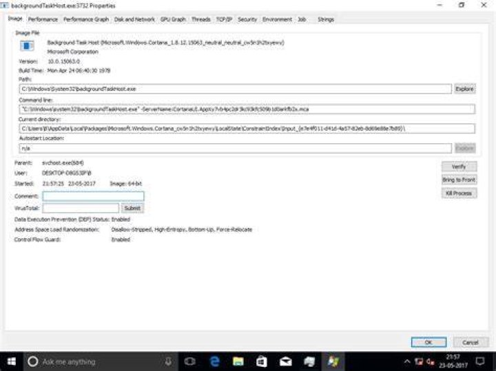The image size is (496, 371).
Task: Select the Image tab
Action: 15,19
